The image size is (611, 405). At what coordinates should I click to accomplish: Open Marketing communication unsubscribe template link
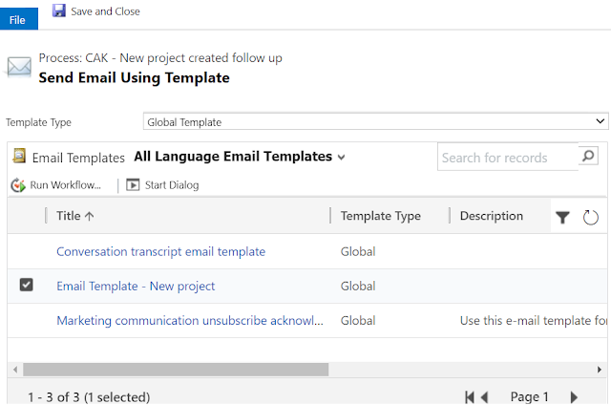coord(189,321)
